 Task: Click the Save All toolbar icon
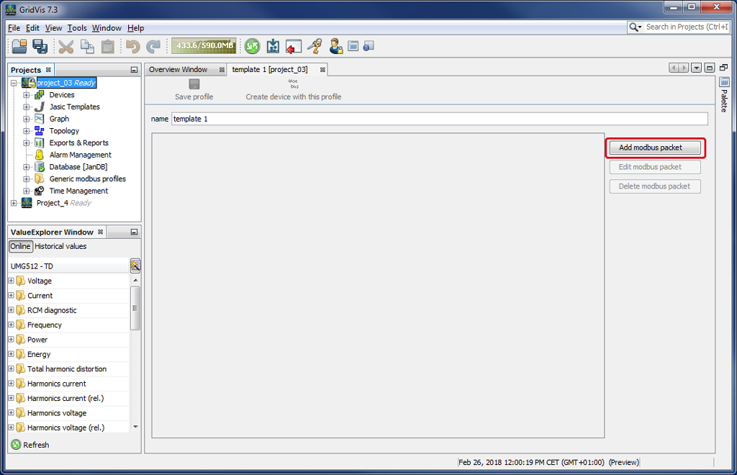pyautogui.click(x=40, y=47)
